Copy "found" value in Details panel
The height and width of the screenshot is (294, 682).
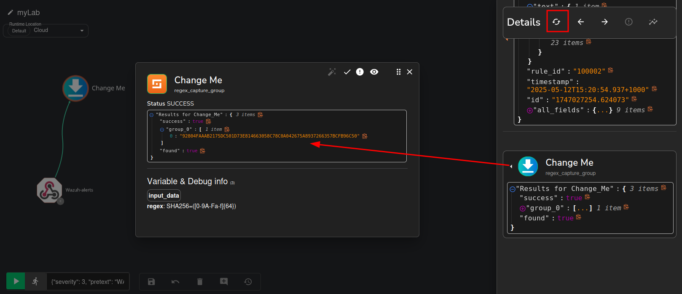tap(578, 217)
